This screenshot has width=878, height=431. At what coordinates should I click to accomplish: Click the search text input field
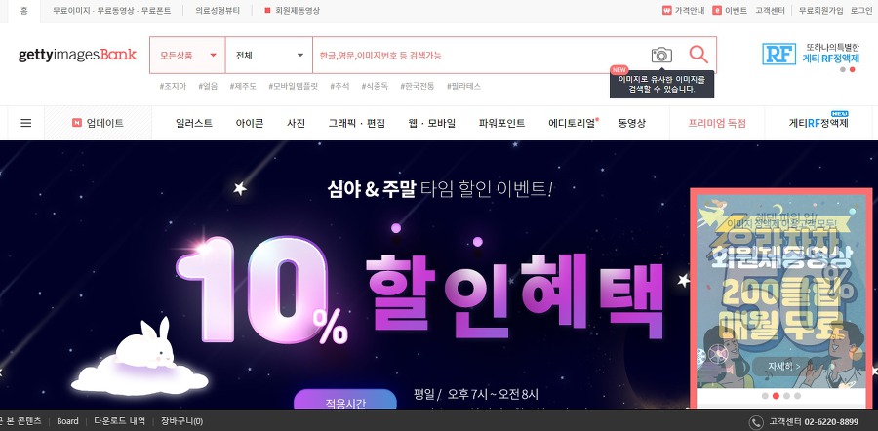pos(479,55)
